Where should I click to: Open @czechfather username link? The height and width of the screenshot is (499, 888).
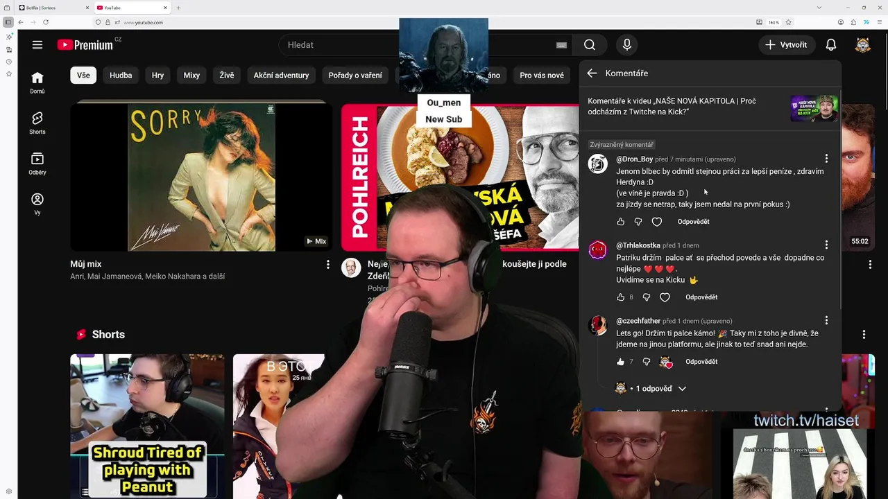click(638, 321)
